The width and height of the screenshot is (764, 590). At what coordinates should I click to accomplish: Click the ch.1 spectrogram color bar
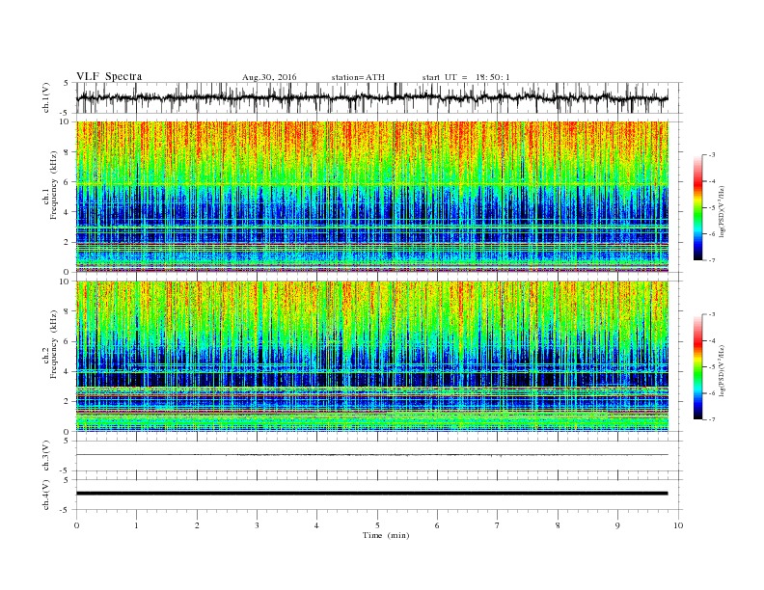pyautogui.click(x=698, y=207)
